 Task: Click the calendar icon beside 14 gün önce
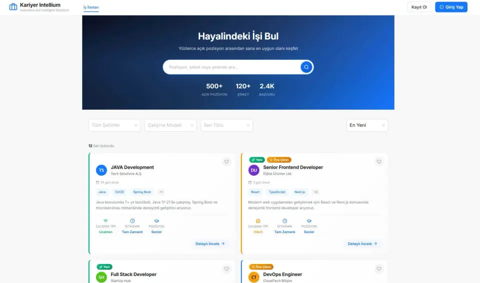tap(97, 183)
